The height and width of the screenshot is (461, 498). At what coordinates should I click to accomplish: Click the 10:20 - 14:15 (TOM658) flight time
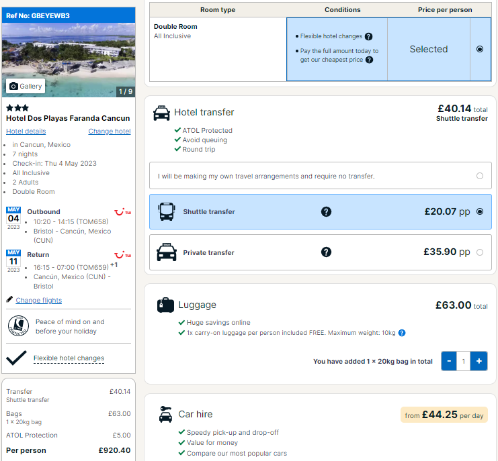(71, 221)
